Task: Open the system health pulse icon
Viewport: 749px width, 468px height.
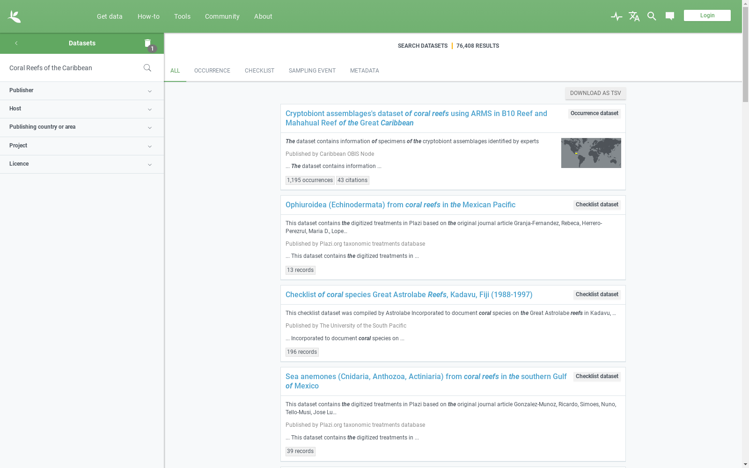Action: tap(617, 16)
